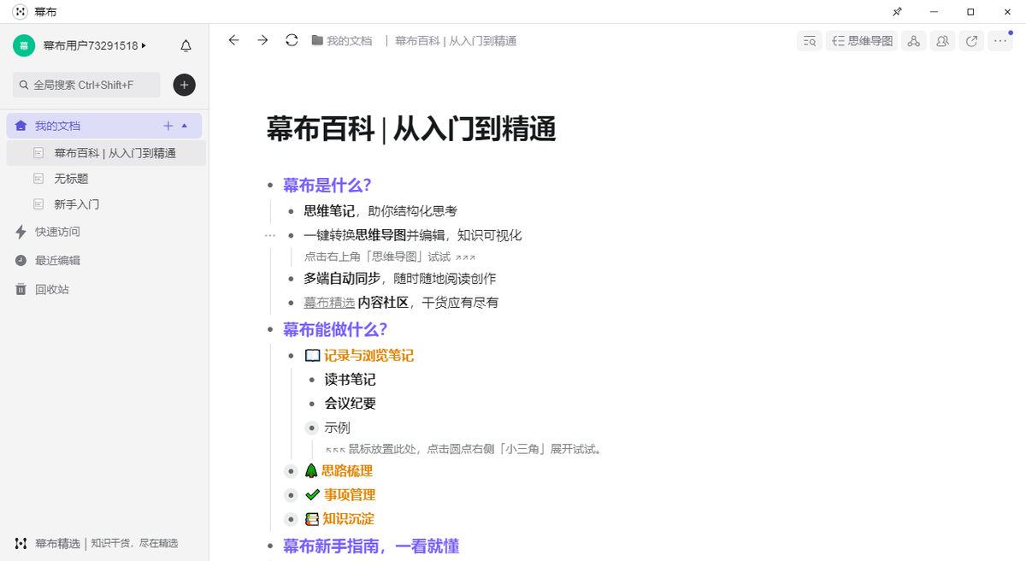Open the collaborators icon
The width and height of the screenshot is (1026, 561).
point(942,41)
